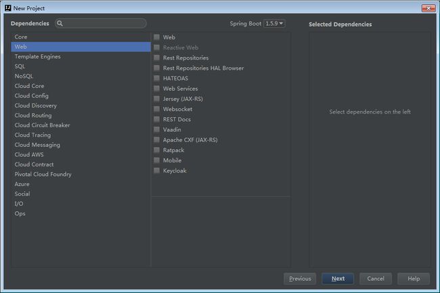This screenshot has width=440, height=293.
Task: Close the New Project dialog
Action: (428, 8)
